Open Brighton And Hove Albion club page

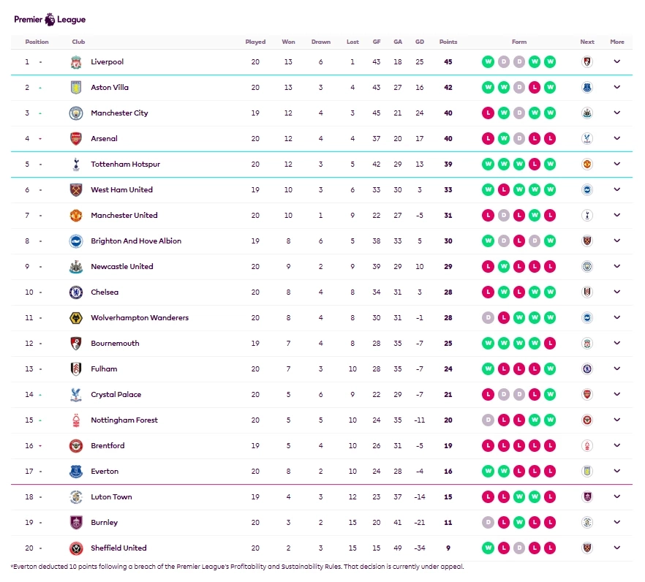[136, 241]
